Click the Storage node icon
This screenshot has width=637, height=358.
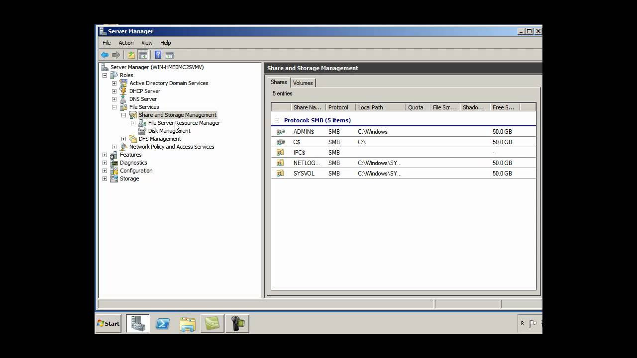(114, 179)
